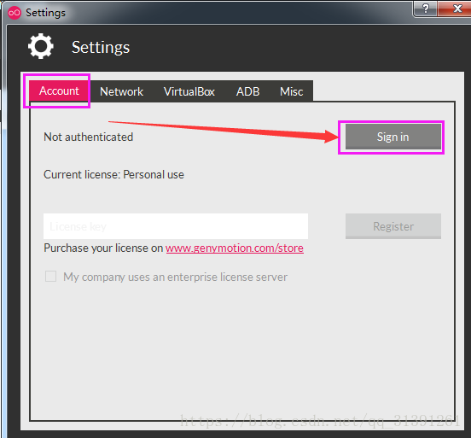
Task: Open the www.genymotion.com/store link
Action: pyautogui.click(x=235, y=248)
